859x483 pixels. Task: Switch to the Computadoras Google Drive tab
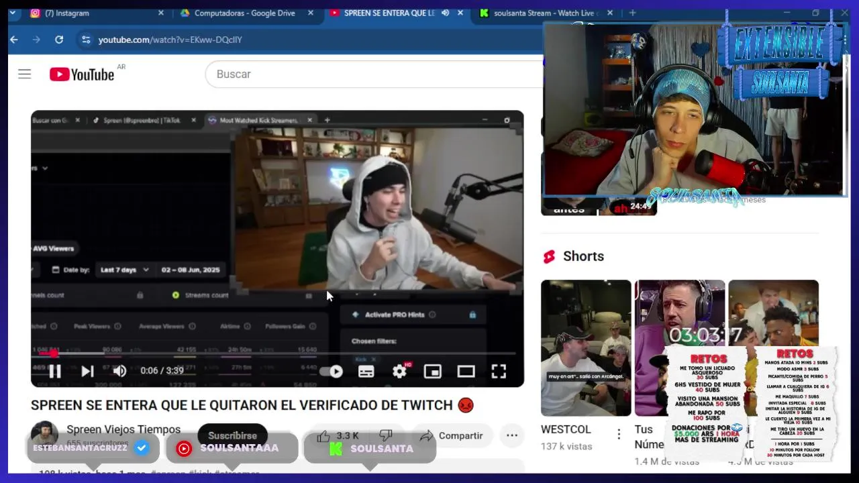[244, 13]
